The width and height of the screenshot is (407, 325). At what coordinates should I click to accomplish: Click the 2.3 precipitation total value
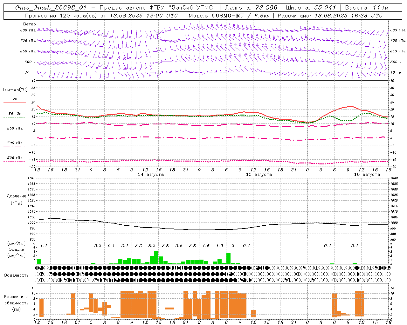point(138,246)
